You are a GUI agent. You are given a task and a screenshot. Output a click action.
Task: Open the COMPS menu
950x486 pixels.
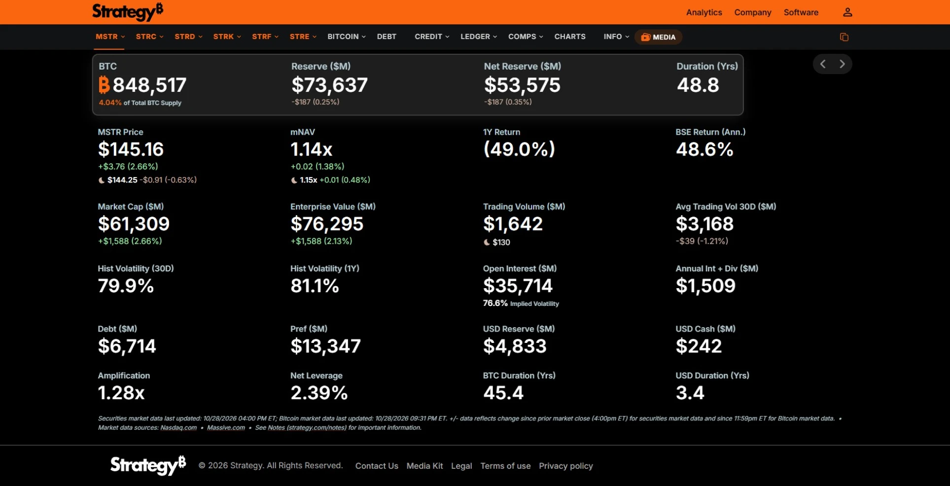coord(526,37)
